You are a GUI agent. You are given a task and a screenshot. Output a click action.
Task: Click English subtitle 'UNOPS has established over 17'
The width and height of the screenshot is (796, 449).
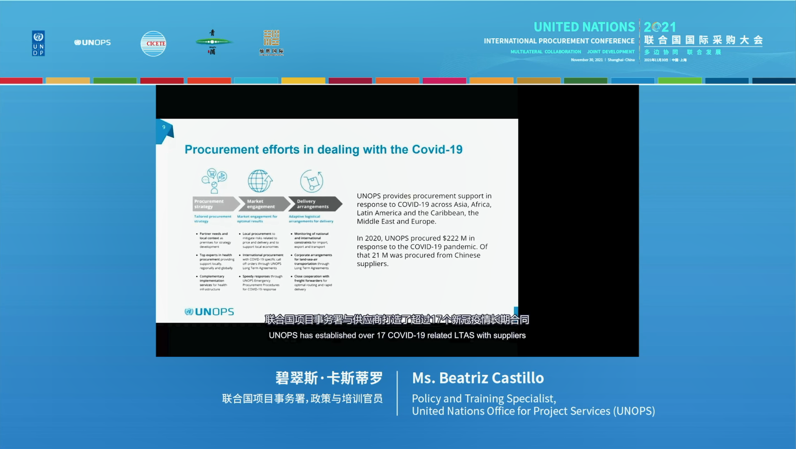(397, 336)
